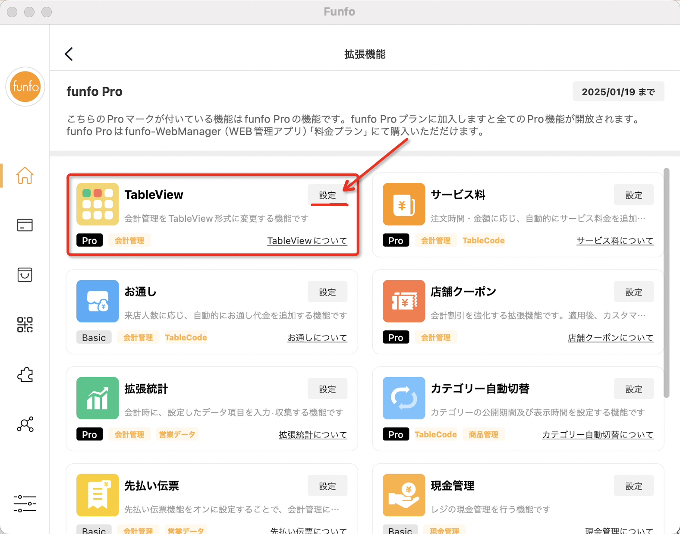Open the カテゴリー自動切替について link
Viewport: 680px width, 534px height.
[x=598, y=435]
